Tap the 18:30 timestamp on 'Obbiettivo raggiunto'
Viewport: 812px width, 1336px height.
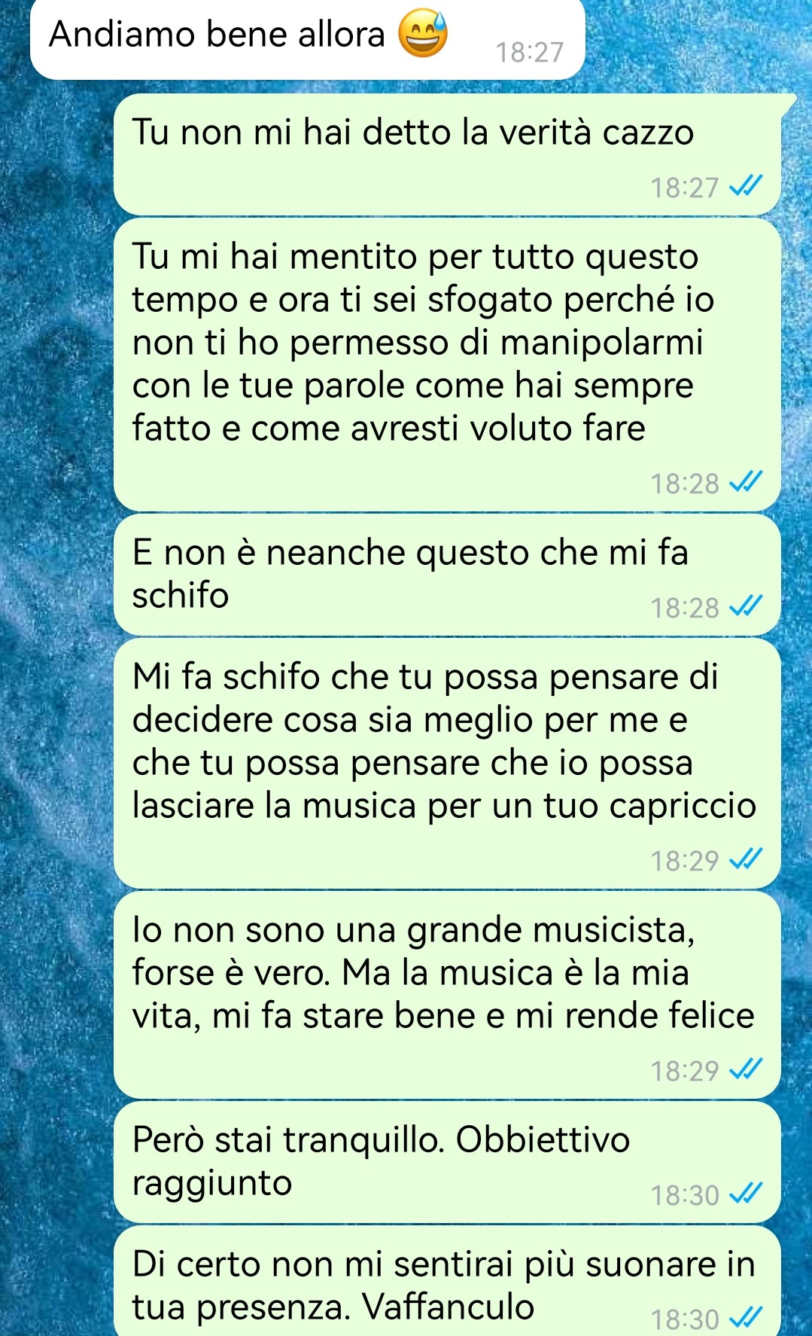click(685, 1195)
